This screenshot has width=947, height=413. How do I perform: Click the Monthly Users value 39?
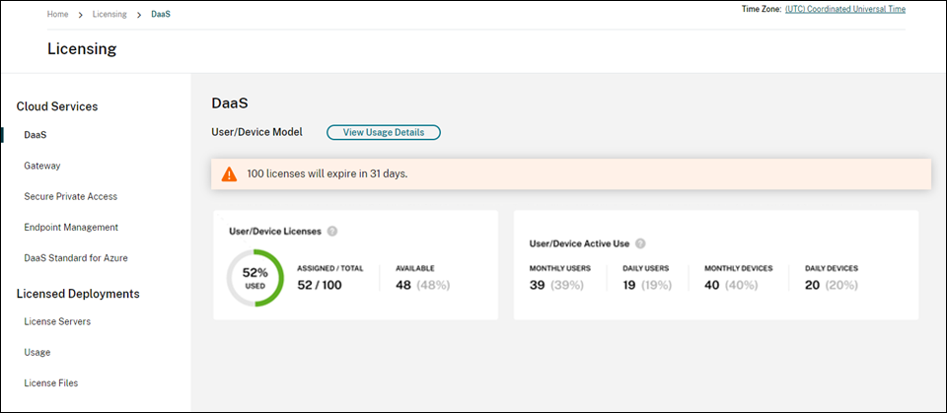[x=538, y=285]
